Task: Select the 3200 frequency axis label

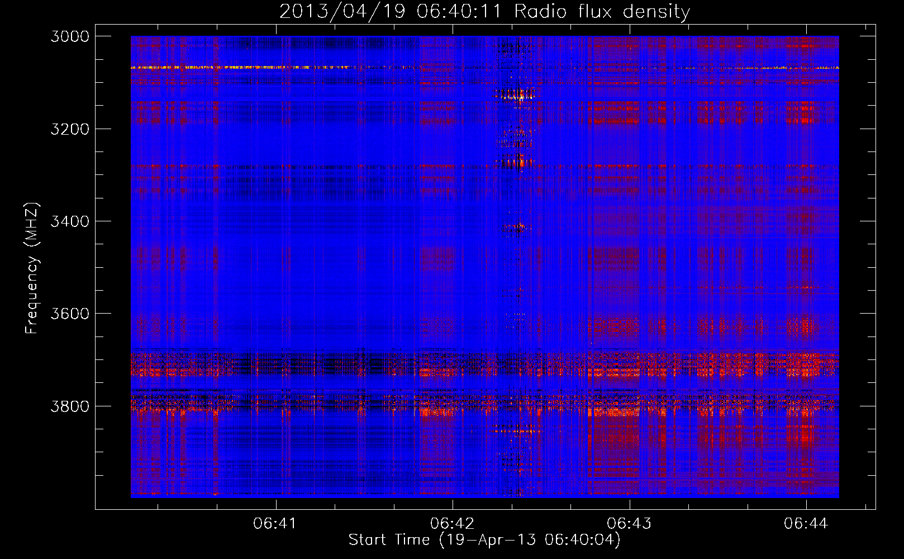Action: tap(70, 129)
